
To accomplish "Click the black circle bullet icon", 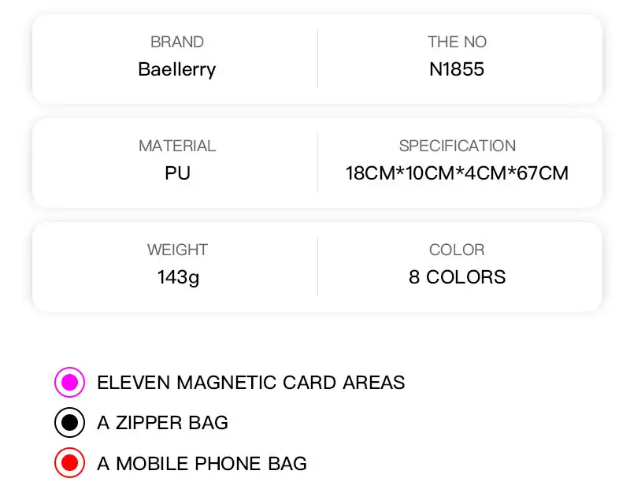I will pyautogui.click(x=69, y=422).
